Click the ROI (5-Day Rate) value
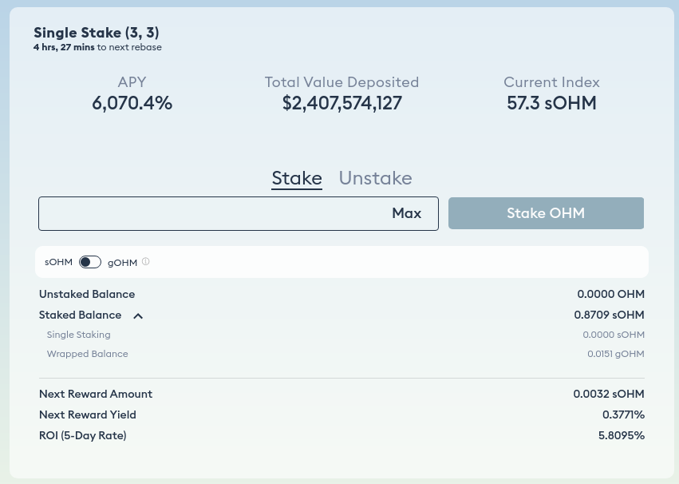The height and width of the screenshot is (484, 679). click(x=622, y=435)
